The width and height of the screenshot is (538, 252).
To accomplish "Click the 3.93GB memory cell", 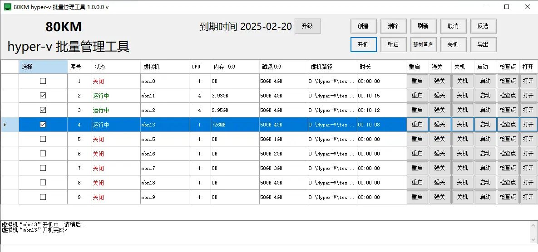I will coord(235,96).
